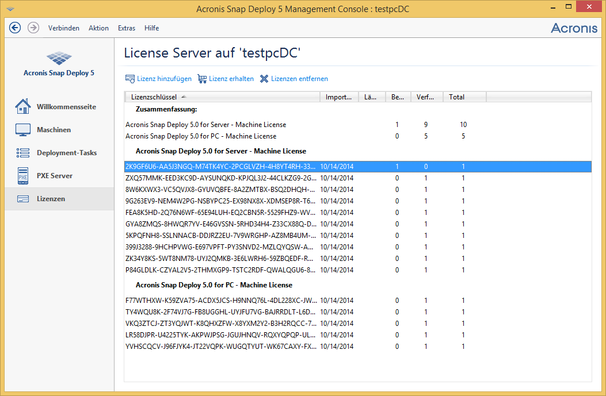
Task: Select license key P84GLDLK-CZYAL2V5
Action: pos(357,270)
